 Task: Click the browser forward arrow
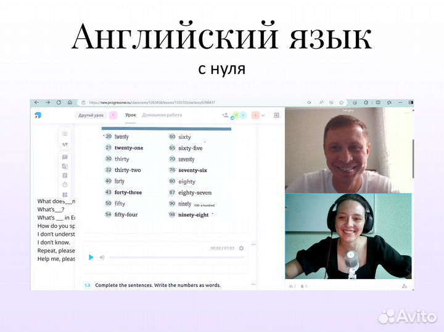47,102
